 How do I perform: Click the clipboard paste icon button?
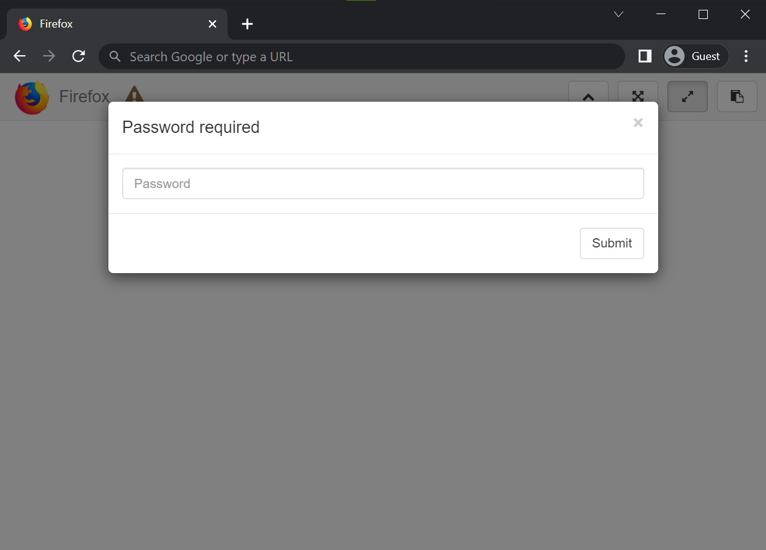tap(737, 96)
